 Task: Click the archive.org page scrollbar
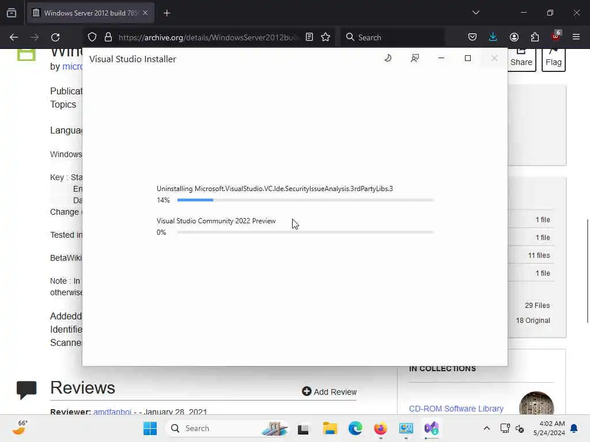coord(587,270)
